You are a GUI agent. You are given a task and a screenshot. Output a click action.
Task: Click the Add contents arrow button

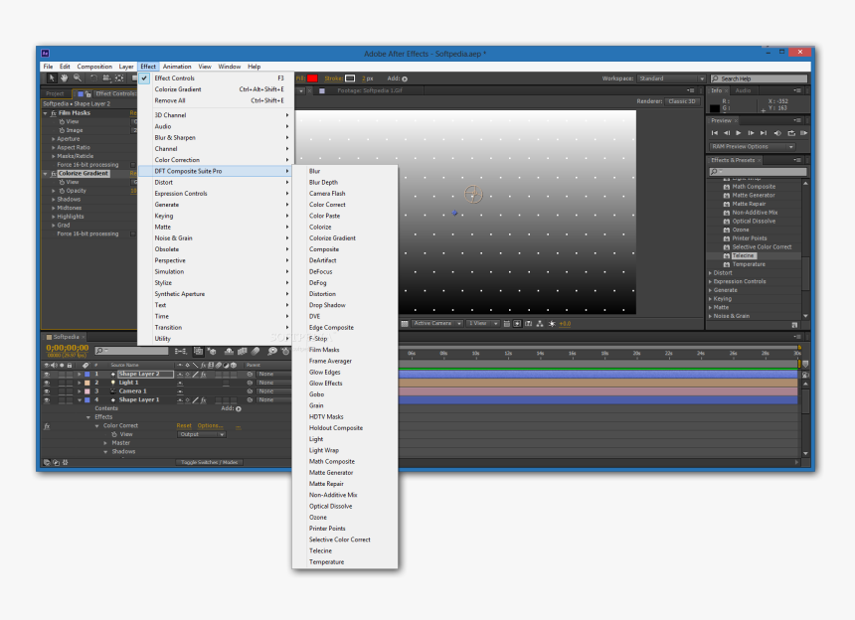tap(239, 409)
